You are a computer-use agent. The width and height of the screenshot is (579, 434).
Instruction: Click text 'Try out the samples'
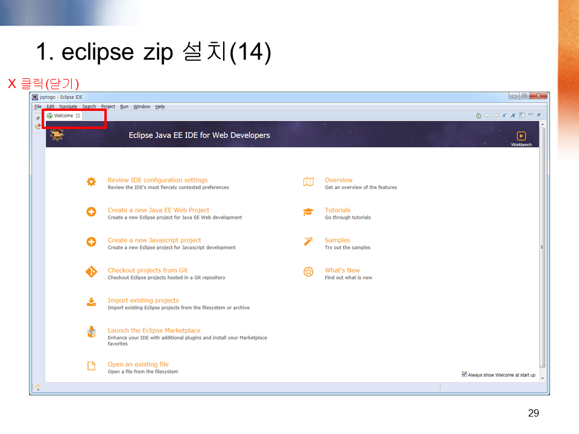click(347, 248)
